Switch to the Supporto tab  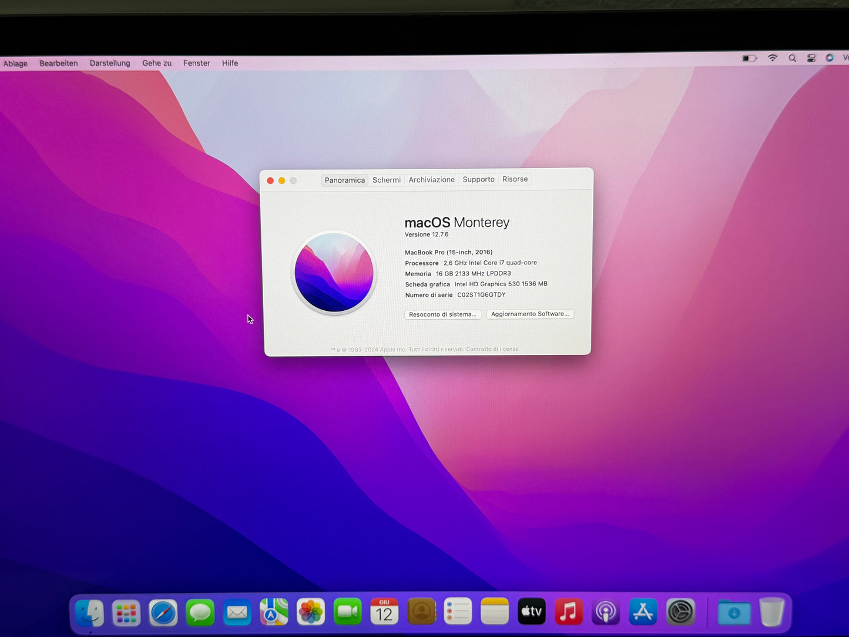pos(479,179)
